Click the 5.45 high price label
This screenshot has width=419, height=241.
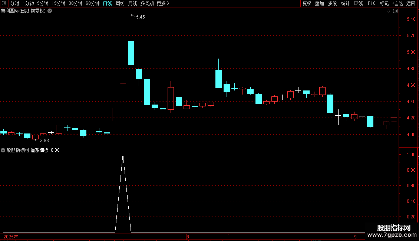tap(140, 17)
